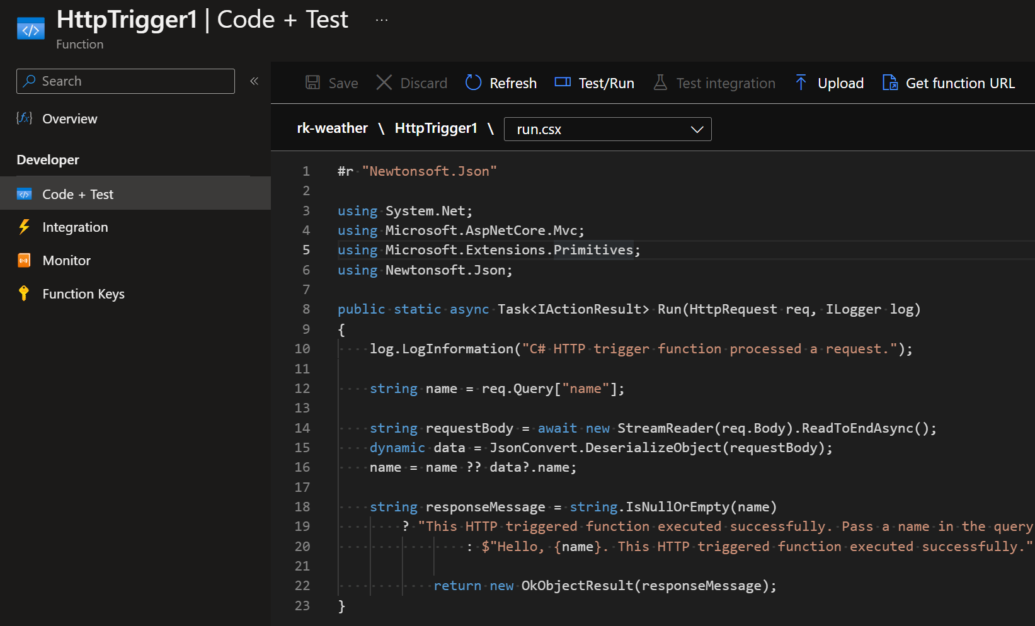Screen dimensions: 1035x626
Task: Click the Upload arrow icon
Action: (801, 83)
